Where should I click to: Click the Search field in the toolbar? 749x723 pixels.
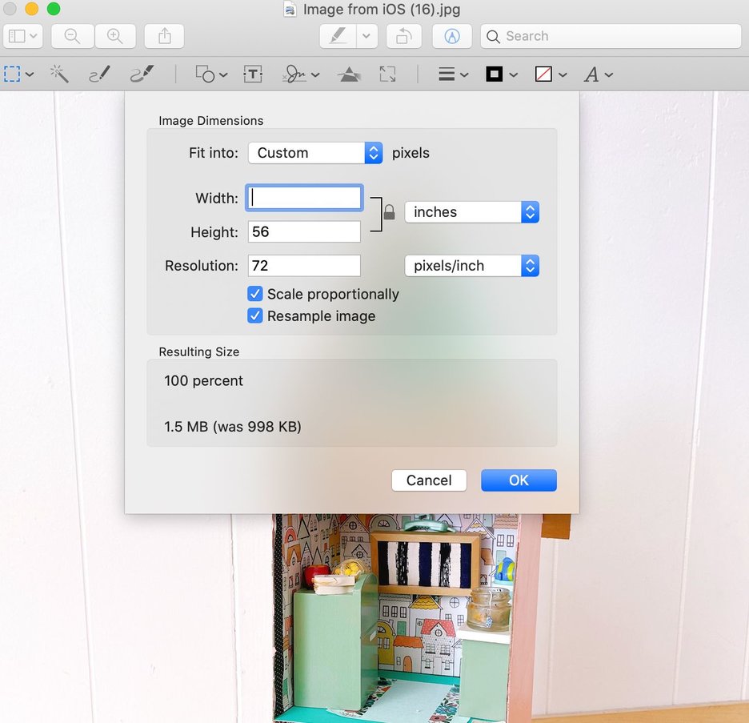(611, 36)
